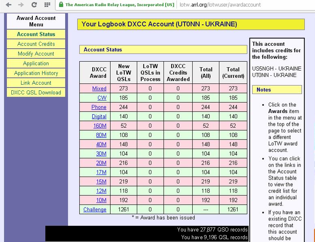Click the 27,877 QSO records line

212,229
